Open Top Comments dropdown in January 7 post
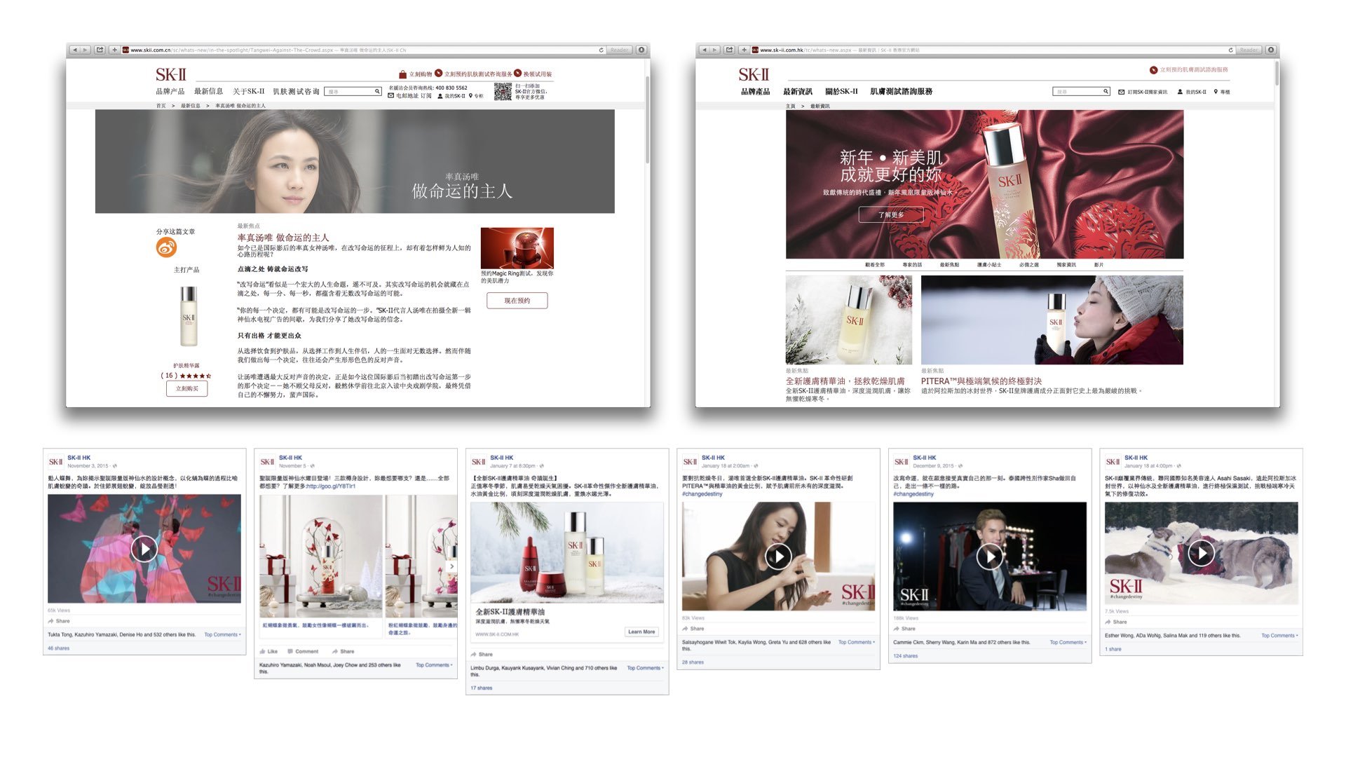Image resolution: width=1346 pixels, height=757 pixels. (x=645, y=668)
